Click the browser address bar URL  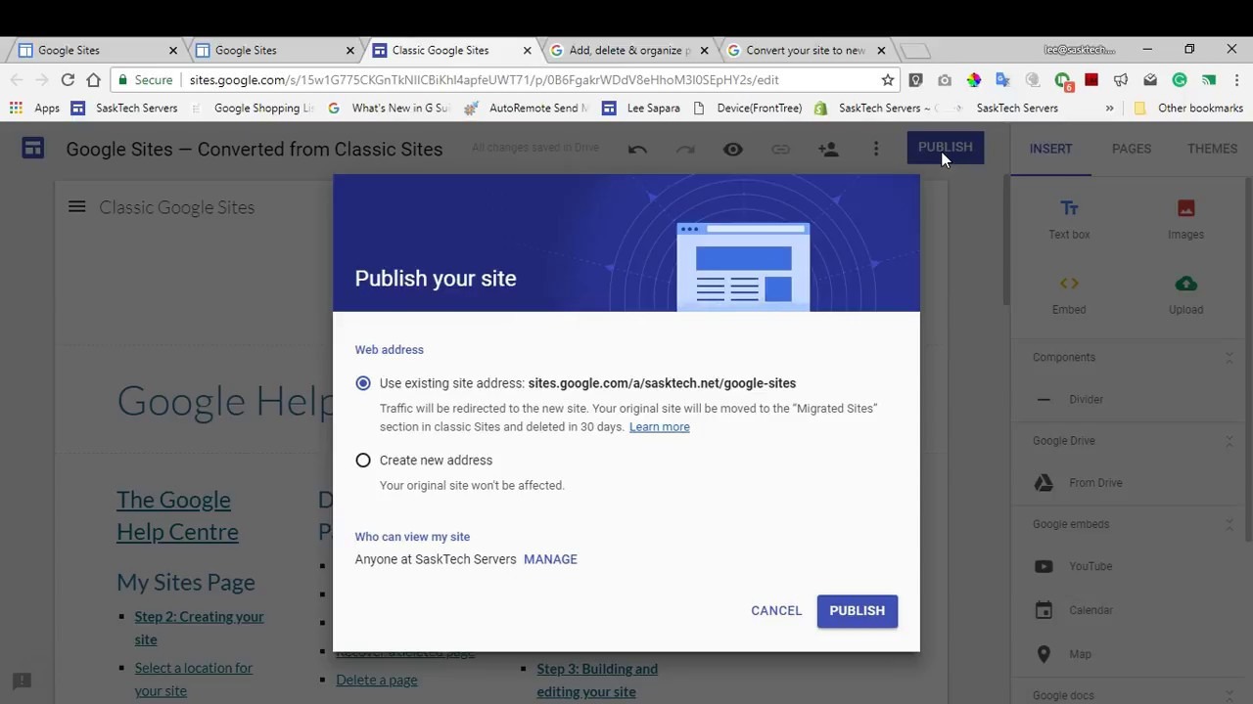tap(484, 80)
